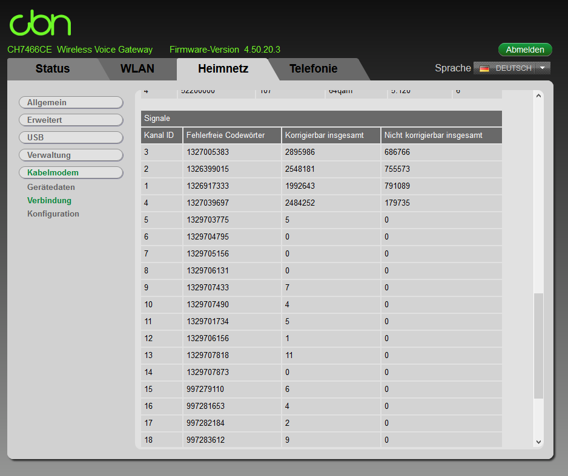
Task: Select the Heimnetz tab
Action: click(223, 69)
